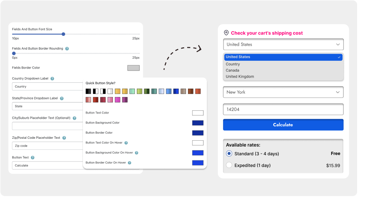
Task: Click the help icon beside City/Suburb Placeholder Text
Action: (x=74, y=118)
